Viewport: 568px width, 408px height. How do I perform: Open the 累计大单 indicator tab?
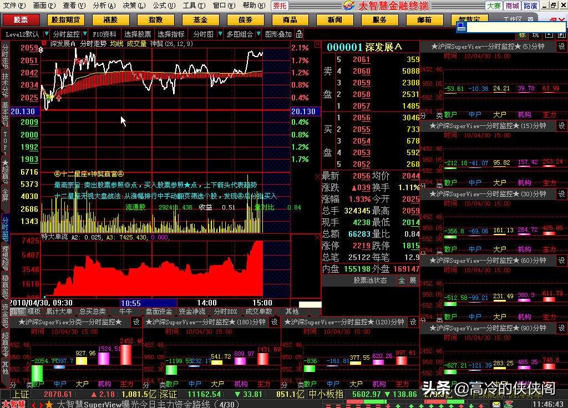pyautogui.click(x=59, y=312)
